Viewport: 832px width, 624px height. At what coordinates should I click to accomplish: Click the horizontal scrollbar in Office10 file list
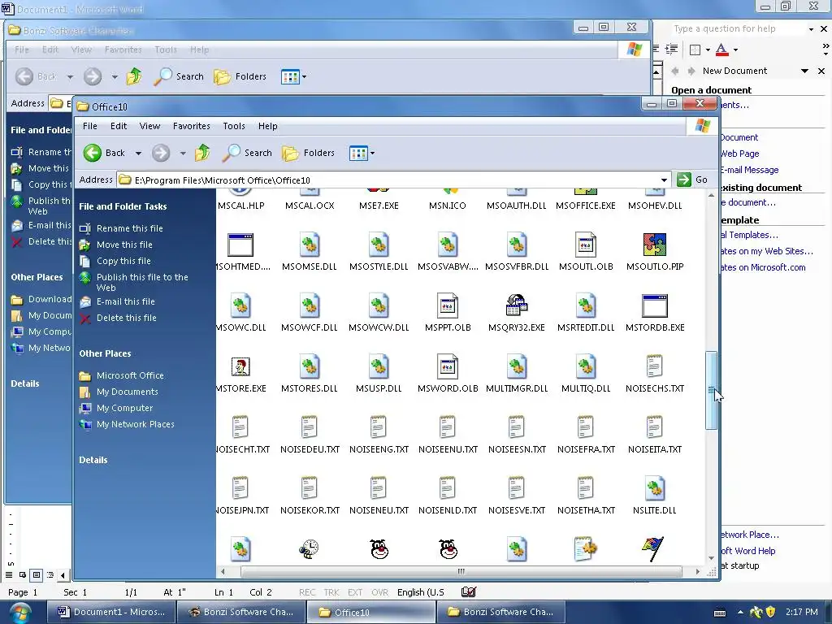point(461,571)
